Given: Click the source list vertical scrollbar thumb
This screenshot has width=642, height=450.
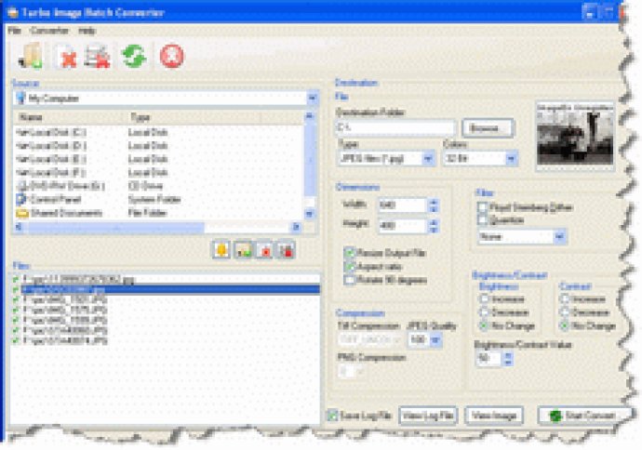Looking at the screenshot, I should tap(310, 160).
